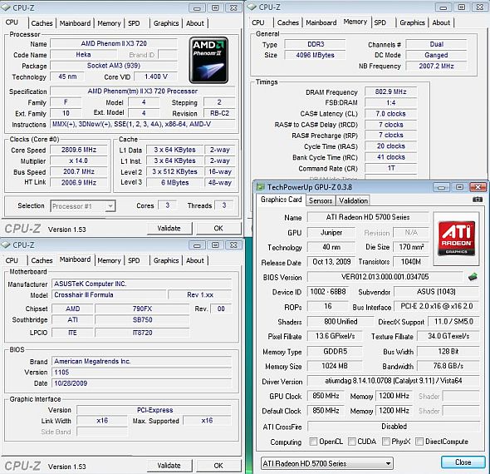490x474 pixels.
Task: Click Validate in the top-left CPU-Z window
Action: click(x=169, y=229)
